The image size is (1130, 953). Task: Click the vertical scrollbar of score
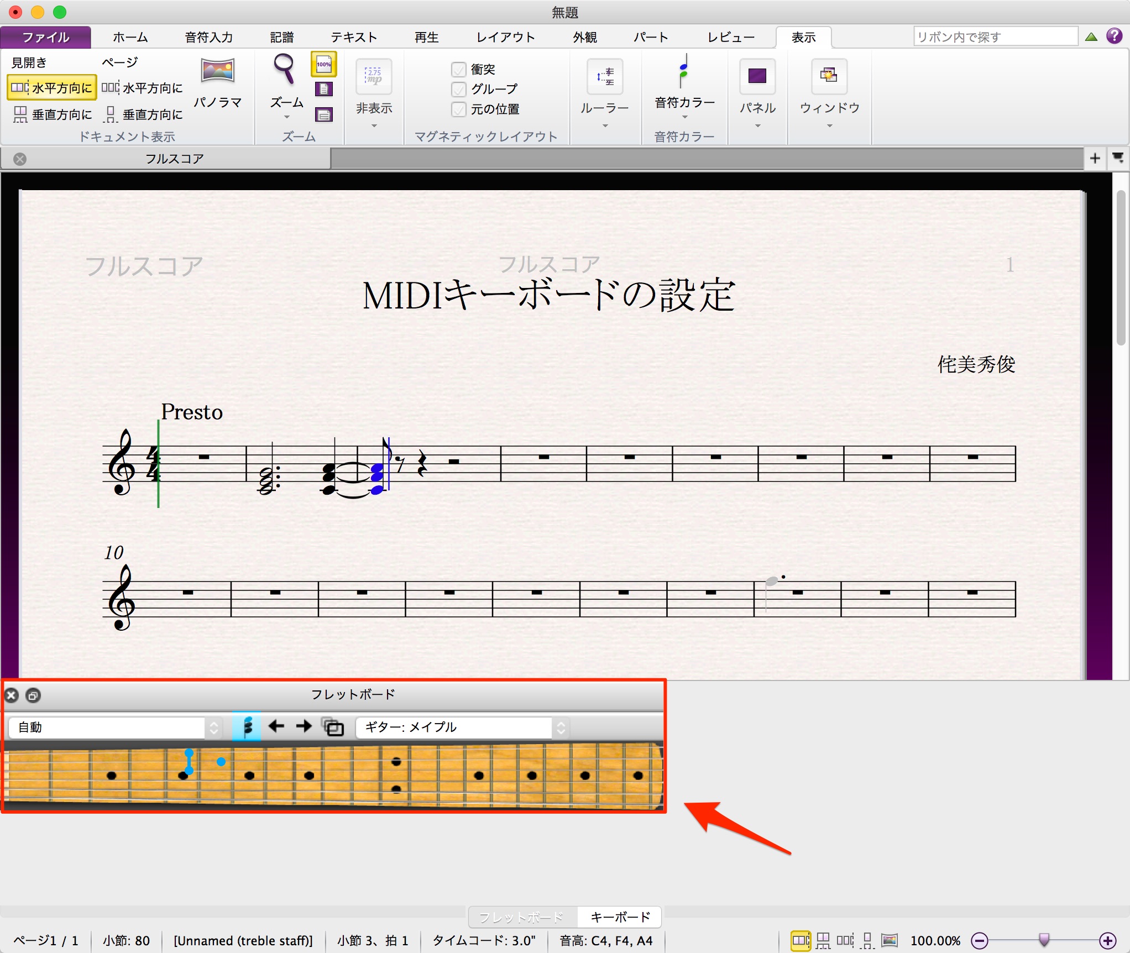[x=1121, y=268]
